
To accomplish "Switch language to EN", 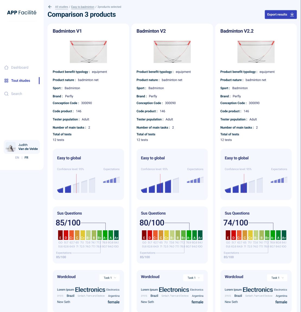I will coord(17,158).
